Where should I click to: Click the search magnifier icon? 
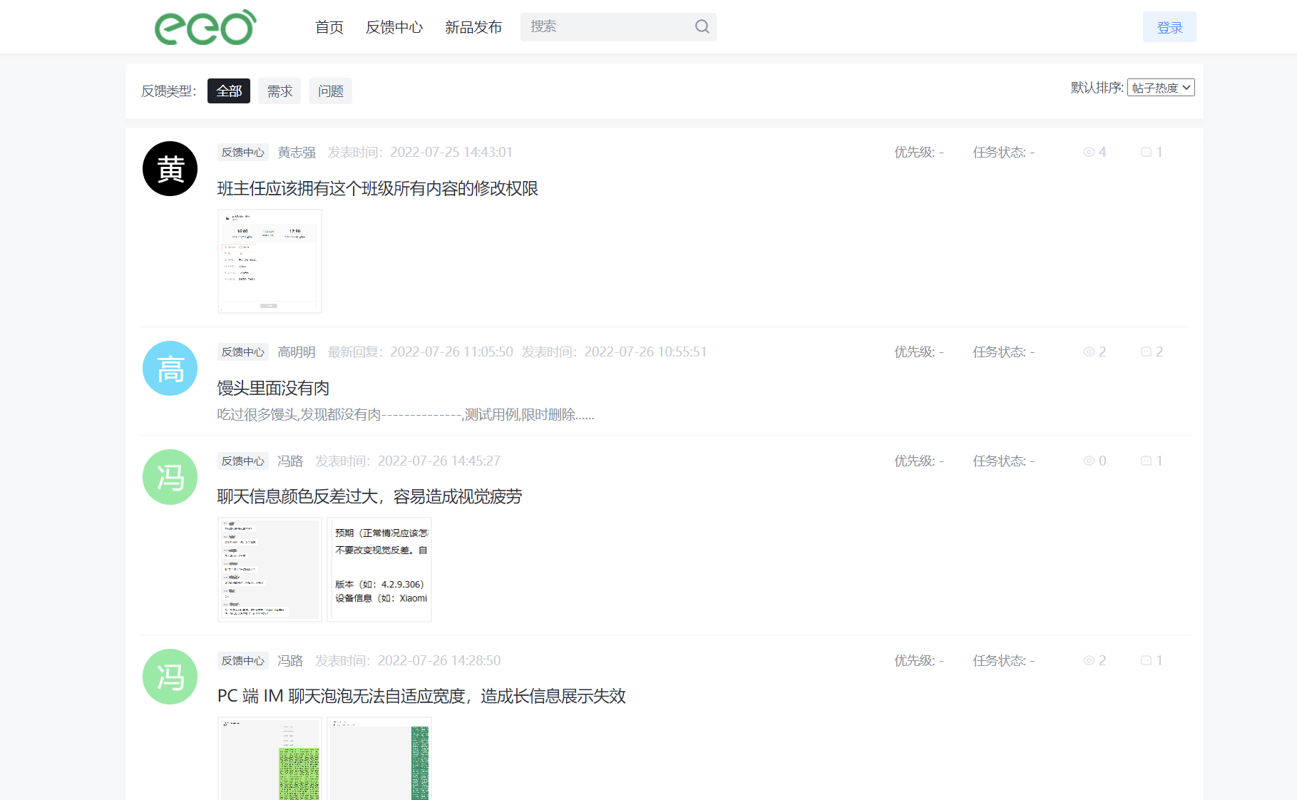(702, 27)
